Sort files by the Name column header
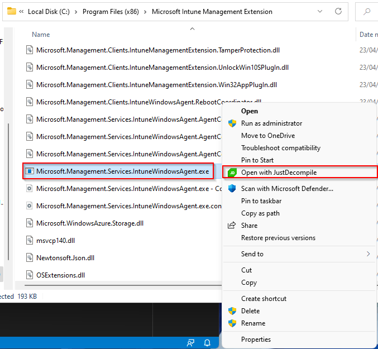378x349 pixels. (x=41, y=35)
